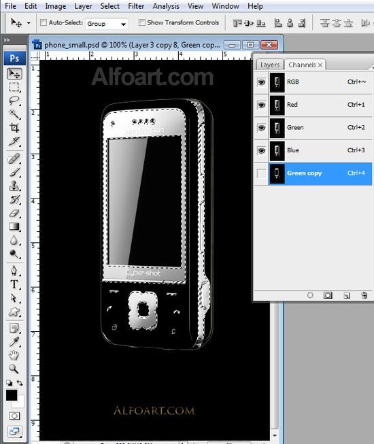Screen dimensions: 374x444
Task: Select the Pen tool
Action: pyautogui.click(x=14, y=271)
